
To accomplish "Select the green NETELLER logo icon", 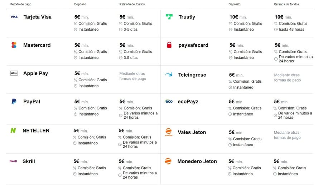I will pos(13,130).
